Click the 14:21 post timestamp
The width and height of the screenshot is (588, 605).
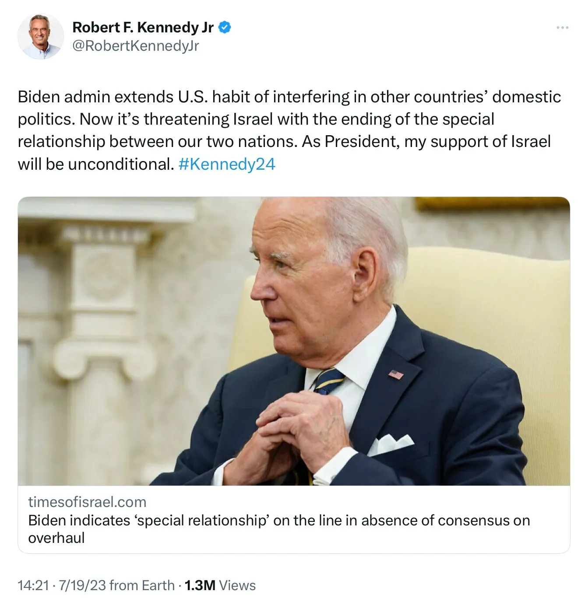coord(33,585)
